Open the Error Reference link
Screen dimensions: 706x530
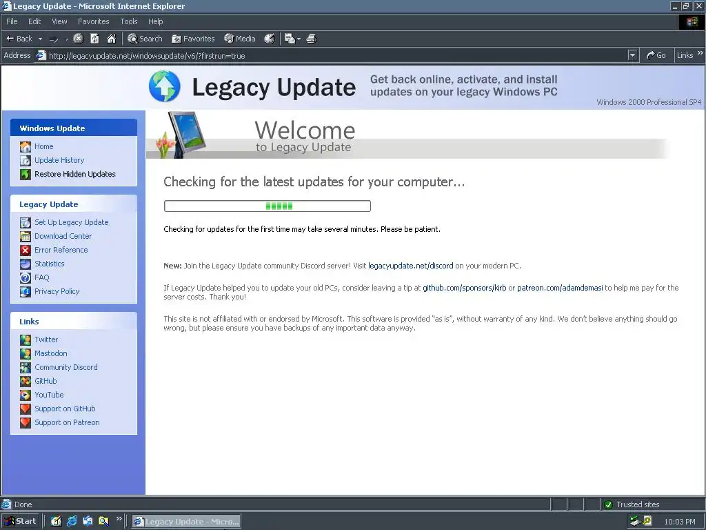[x=61, y=250]
